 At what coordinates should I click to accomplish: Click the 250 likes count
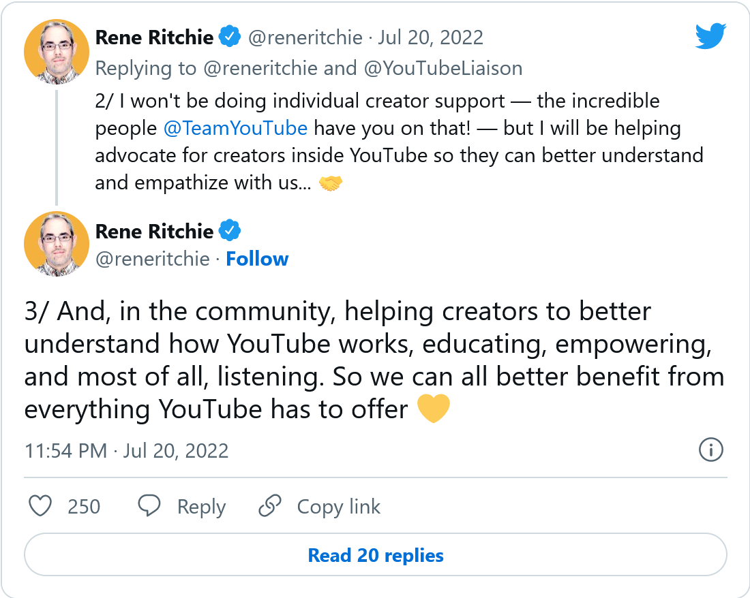point(84,507)
